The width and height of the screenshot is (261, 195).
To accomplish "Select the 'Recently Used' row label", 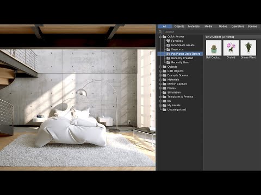I will (x=180, y=62).
